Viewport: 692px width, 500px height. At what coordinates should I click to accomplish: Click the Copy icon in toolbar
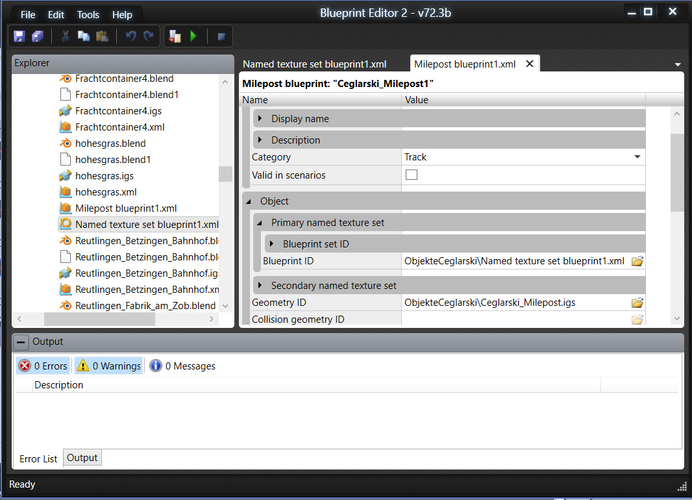point(83,36)
